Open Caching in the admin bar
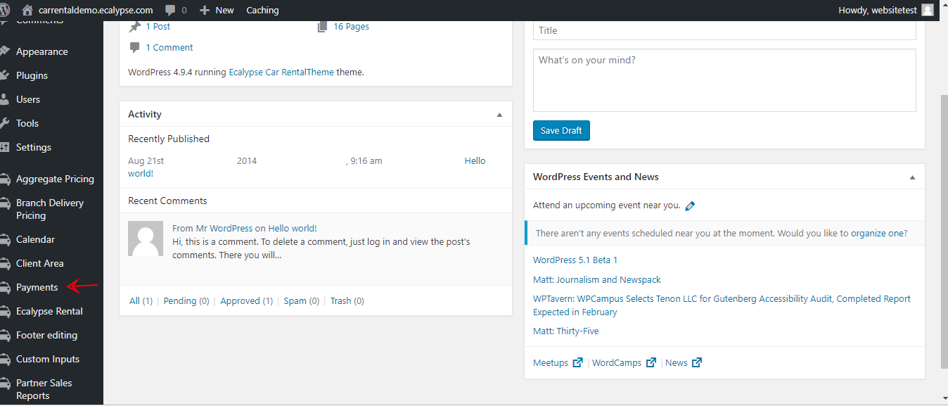 click(262, 10)
